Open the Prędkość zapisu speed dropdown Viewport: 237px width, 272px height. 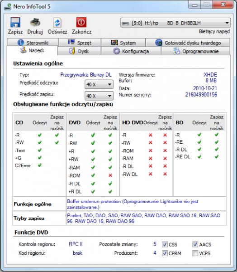point(99,96)
